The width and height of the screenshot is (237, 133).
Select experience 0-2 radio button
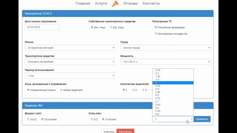coord(92,119)
